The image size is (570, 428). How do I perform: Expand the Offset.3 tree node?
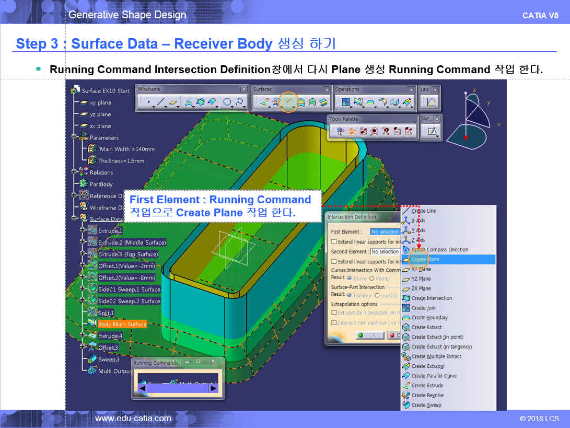click(83, 347)
